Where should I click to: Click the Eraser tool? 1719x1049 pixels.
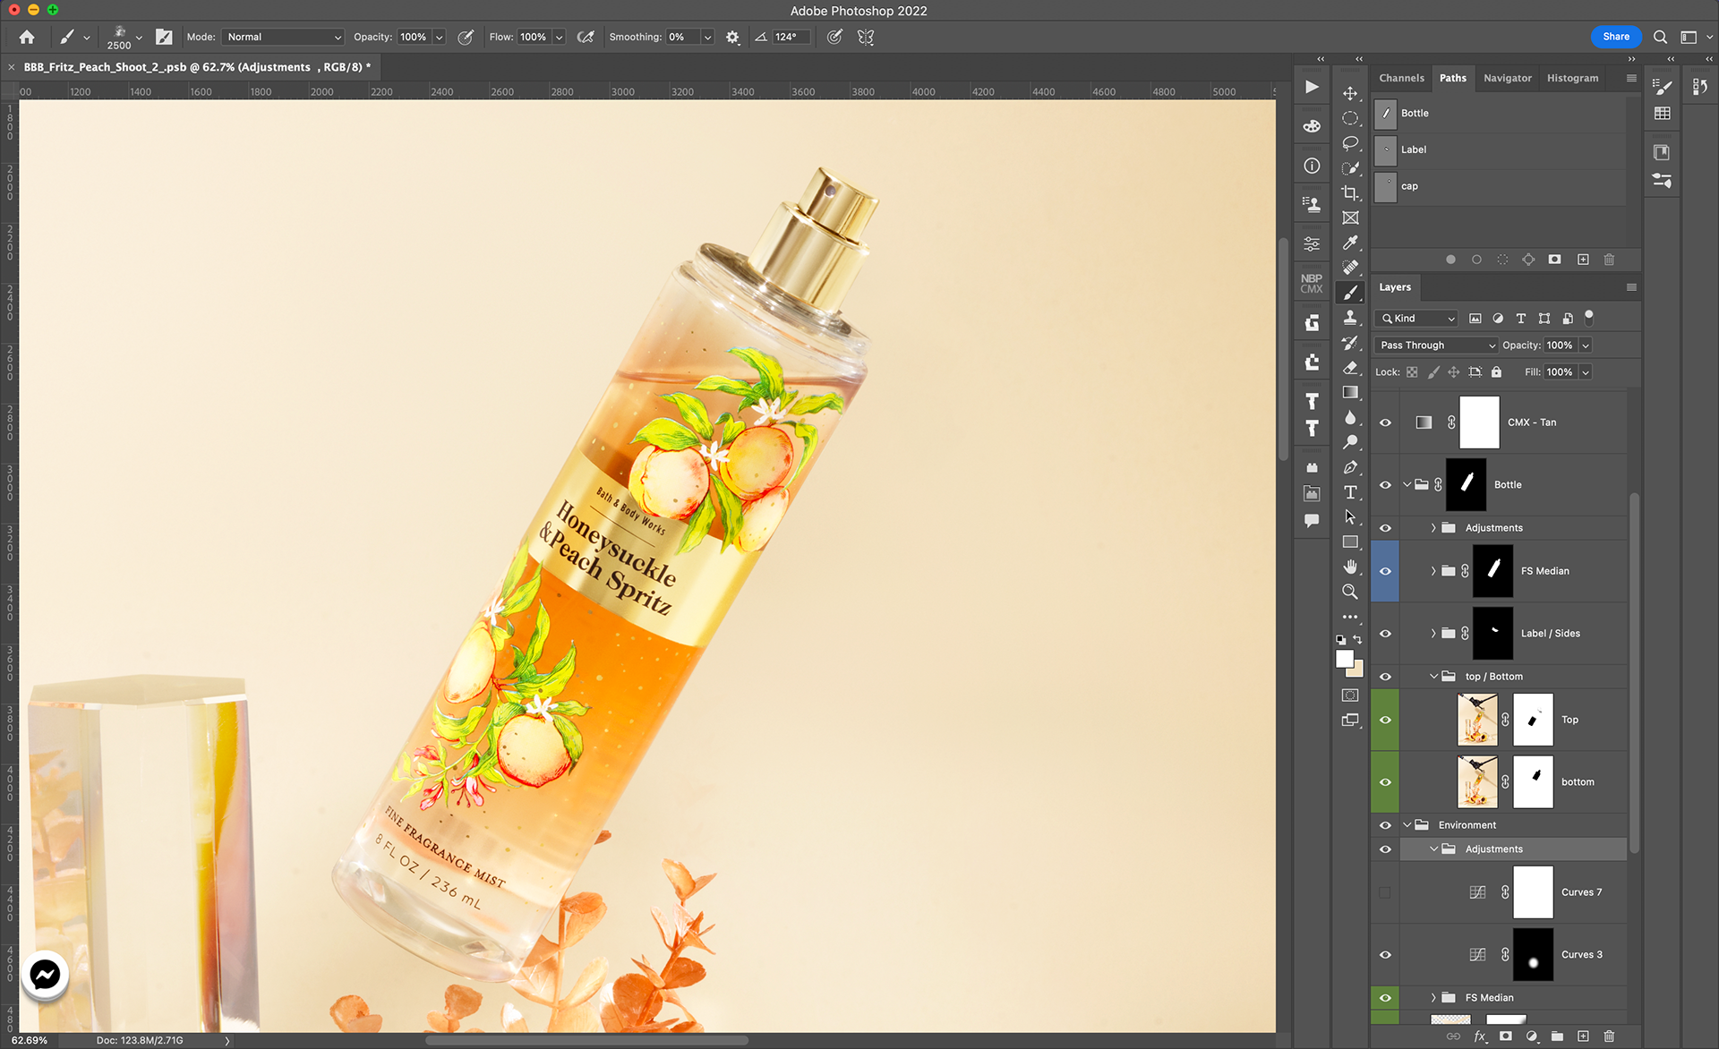[x=1350, y=368]
